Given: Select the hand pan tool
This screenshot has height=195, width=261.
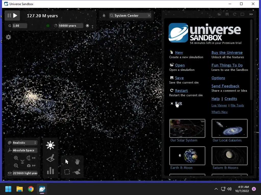Looking at the screenshot, I should click(x=77, y=161).
